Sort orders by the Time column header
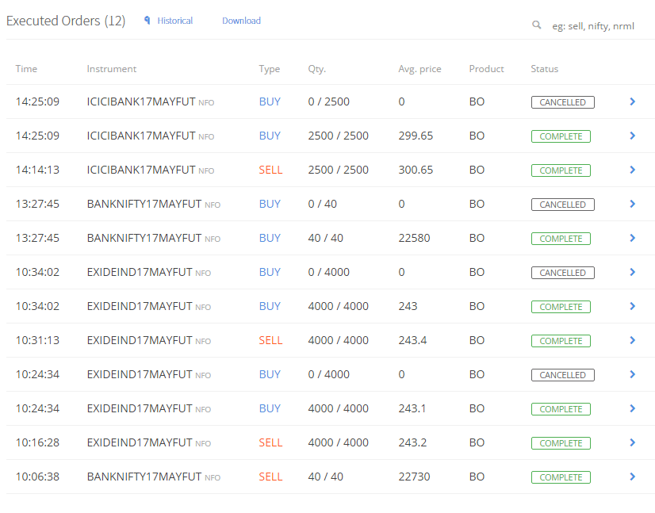 click(x=26, y=68)
